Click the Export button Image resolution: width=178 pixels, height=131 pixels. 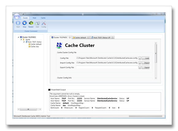click(145, 67)
